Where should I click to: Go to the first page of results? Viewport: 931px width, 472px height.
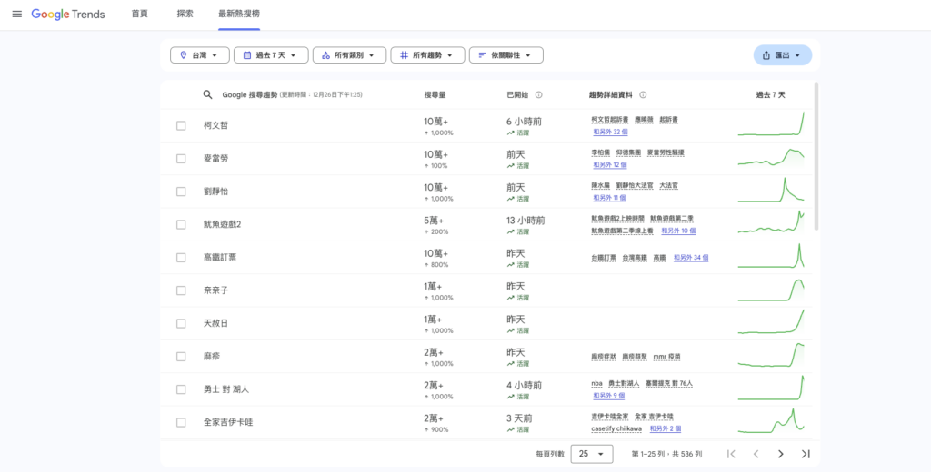coord(732,454)
